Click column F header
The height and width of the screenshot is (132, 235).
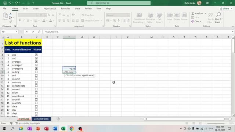[x=69, y=37]
